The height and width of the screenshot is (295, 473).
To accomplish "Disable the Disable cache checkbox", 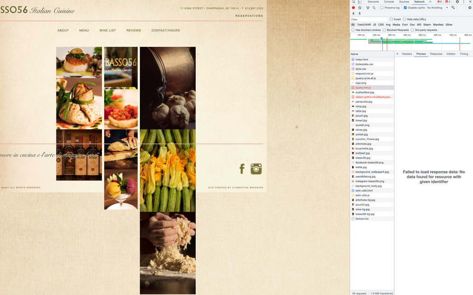I will 405,8.
